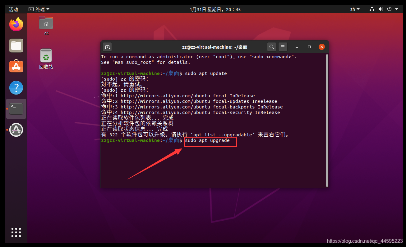
Task: Click the 'See "man sudo_root" for details.' line
Action: pos(146,62)
